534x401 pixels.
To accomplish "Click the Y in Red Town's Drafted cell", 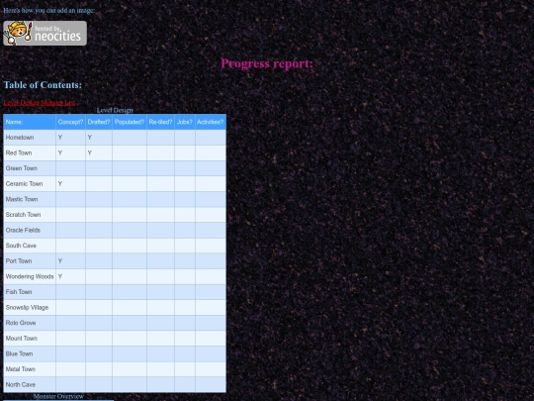I will (90, 152).
